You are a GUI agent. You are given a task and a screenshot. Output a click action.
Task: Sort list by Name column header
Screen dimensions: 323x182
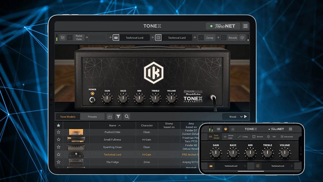(x=113, y=125)
